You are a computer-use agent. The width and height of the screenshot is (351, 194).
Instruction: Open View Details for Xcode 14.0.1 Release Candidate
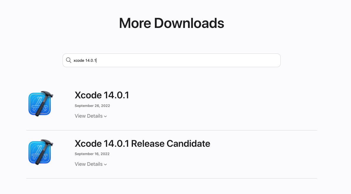pyautogui.click(x=91, y=164)
